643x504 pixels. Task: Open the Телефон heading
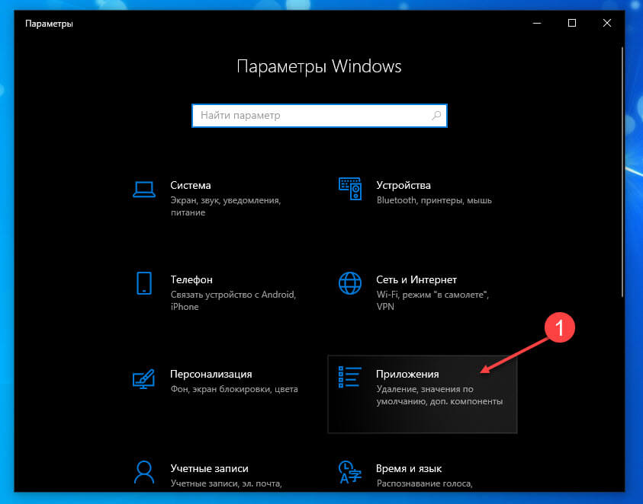191,279
